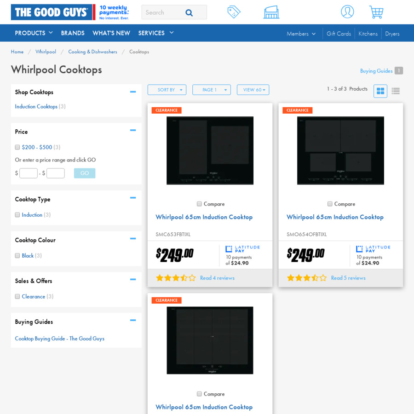Viewport: 414px width, 414px height.
Task: Check Compare on third cooktop card
Action: click(199, 394)
